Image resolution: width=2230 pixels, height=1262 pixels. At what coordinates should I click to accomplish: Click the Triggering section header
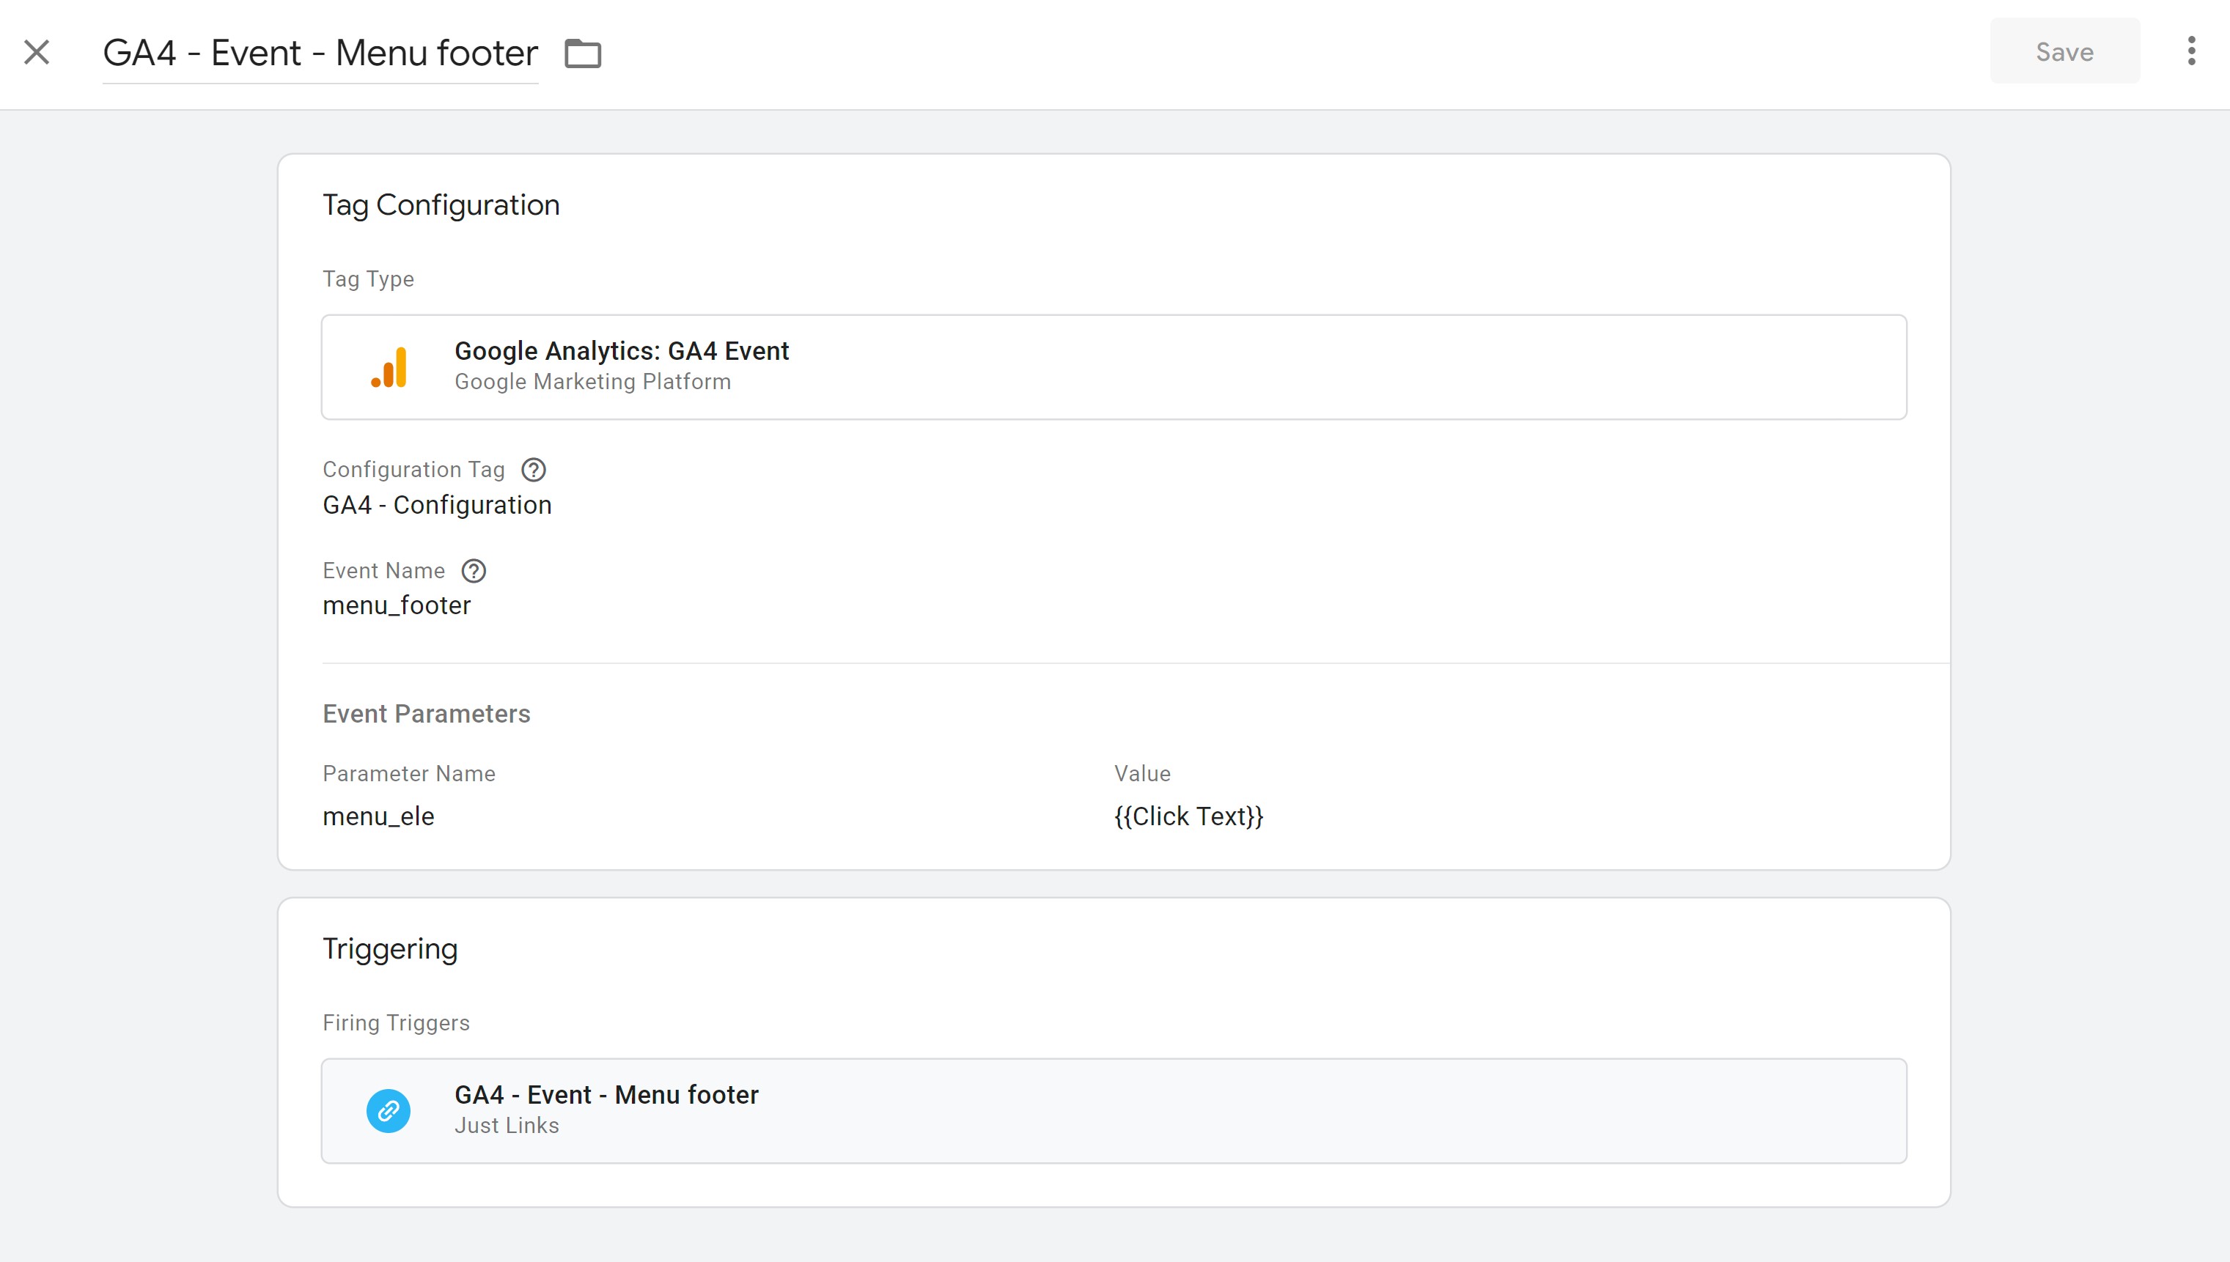click(390, 948)
